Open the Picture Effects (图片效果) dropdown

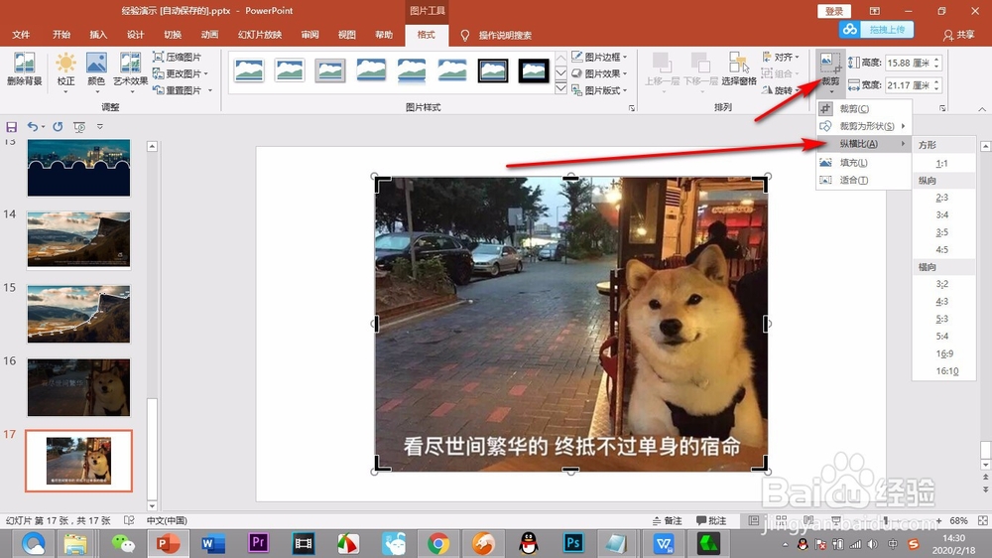click(599, 73)
